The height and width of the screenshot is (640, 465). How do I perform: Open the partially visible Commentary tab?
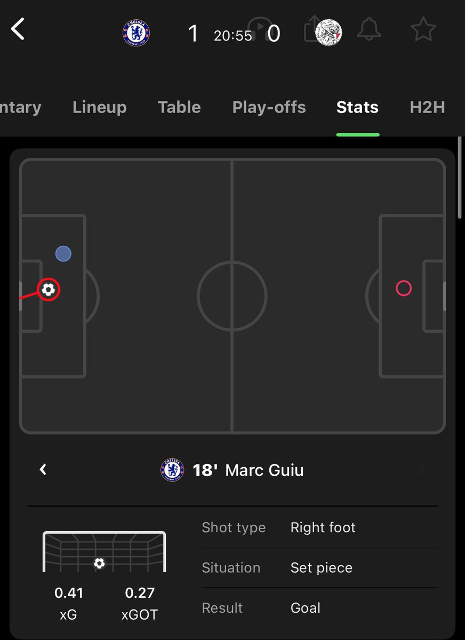coord(20,107)
